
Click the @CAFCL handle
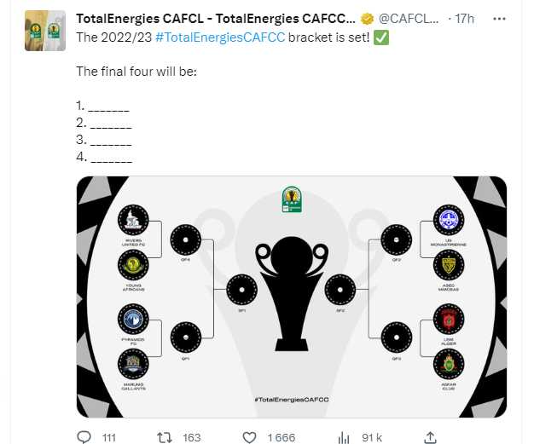pyautogui.click(x=414, y=19)
